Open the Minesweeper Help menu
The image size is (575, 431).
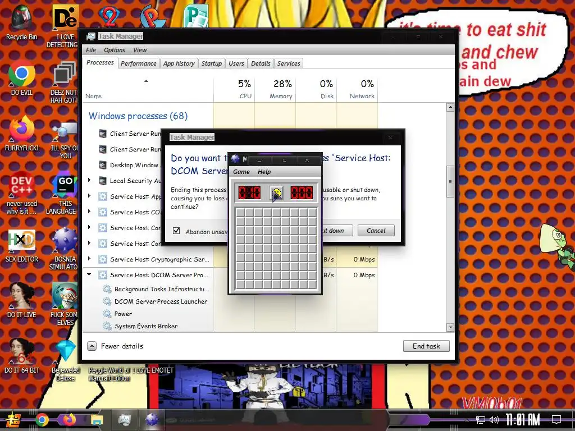(x=264, y=172)
